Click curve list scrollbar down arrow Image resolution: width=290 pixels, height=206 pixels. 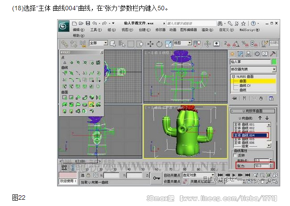[x=269, y=146]
